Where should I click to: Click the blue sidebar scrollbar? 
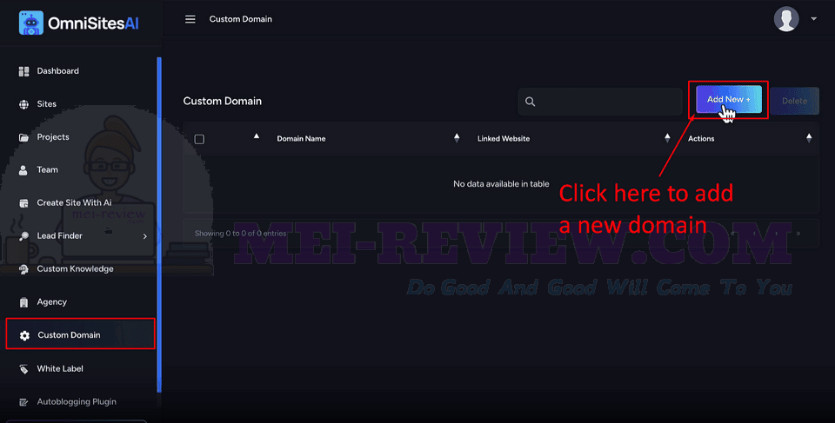coord(159,225)
